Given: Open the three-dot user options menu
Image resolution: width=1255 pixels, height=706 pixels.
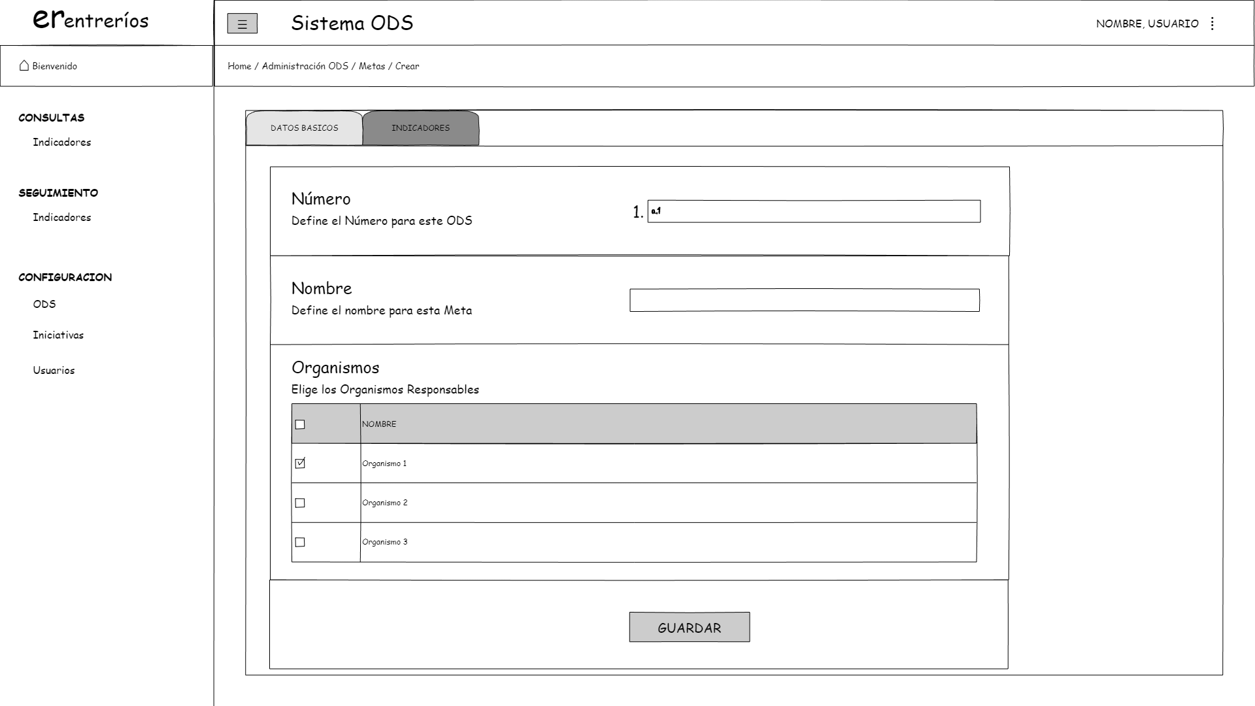Looking at the screenshot, I should (x=1212, y=24).
